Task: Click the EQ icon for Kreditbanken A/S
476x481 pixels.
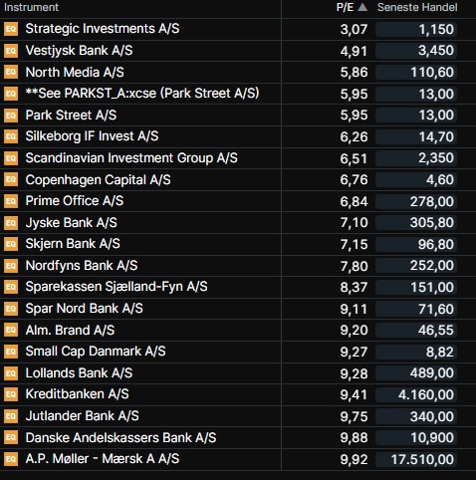Action: pyautogui.click(x=11, y=394)
